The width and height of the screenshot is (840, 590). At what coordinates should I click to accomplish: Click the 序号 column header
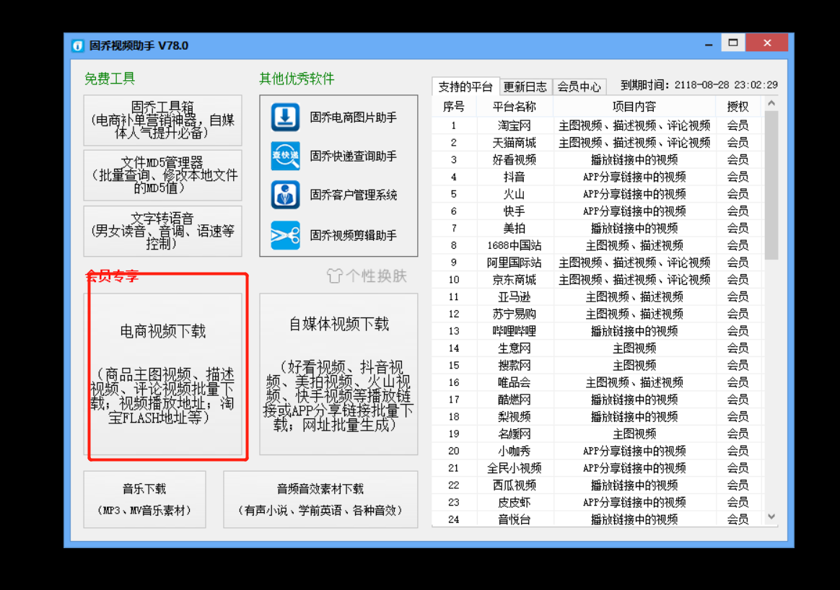454,107
